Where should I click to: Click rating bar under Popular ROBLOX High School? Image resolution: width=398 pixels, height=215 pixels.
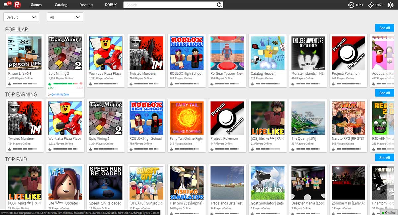(187, 84)
